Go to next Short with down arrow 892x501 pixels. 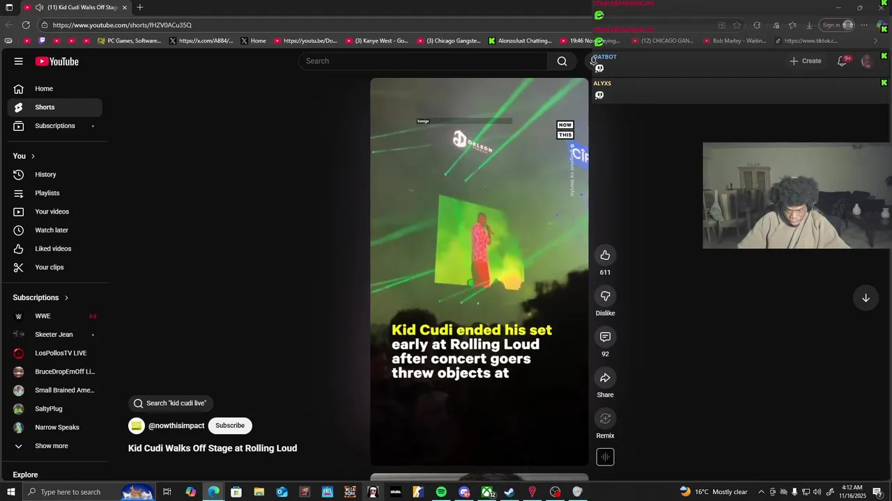tap(866, 298)
